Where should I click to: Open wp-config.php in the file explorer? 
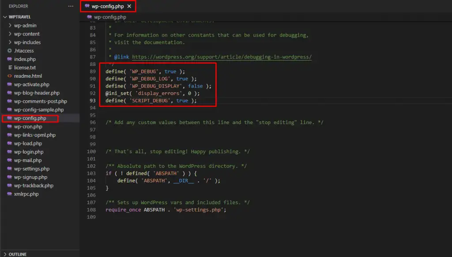click(x=30, y=118)
